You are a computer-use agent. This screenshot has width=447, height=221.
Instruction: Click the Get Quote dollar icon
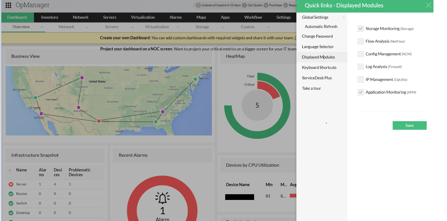click(x=244, y=5)
